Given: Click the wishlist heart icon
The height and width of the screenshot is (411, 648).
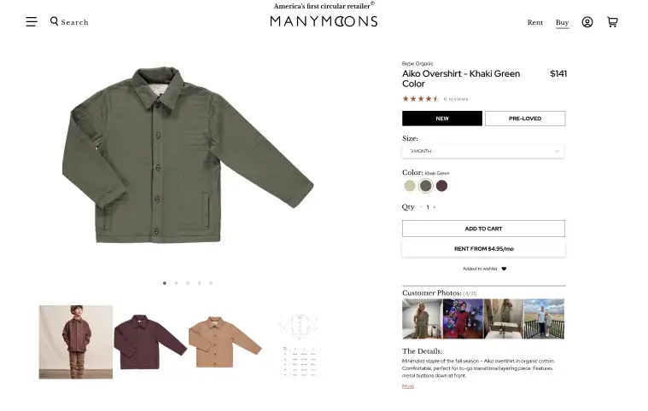Looking at the screenshot, I should [504, 269].
